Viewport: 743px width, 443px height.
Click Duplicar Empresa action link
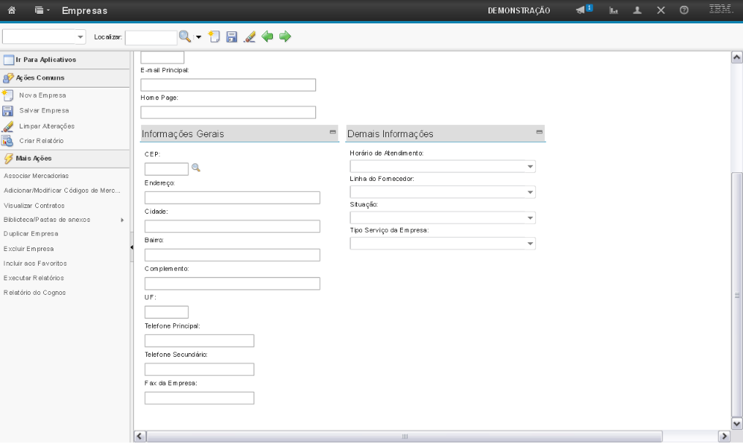[x=31, y=234]
